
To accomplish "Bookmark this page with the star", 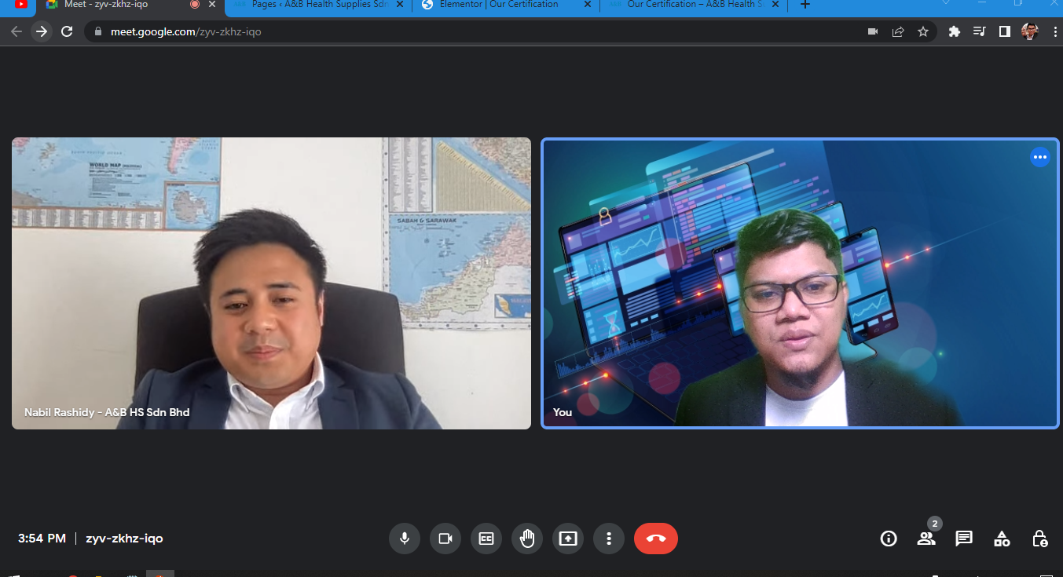I will click(923, 32).
